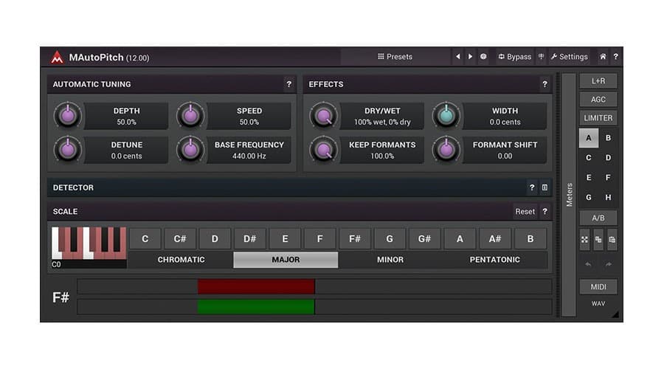Reset the scale notes
Screen dimensions: 664x369
coord(525,211)
